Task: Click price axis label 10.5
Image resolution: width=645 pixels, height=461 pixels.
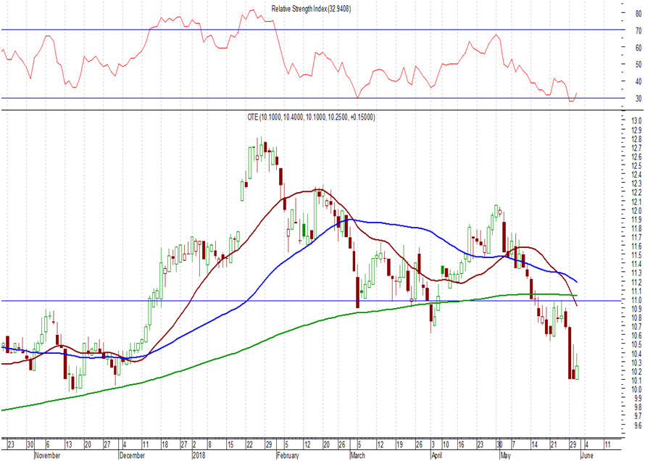Action: click(x=636, y=344)
